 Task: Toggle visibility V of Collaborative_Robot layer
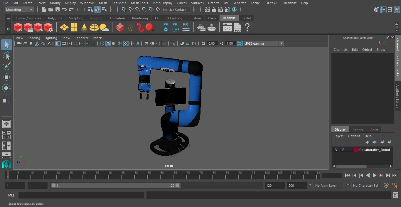[336, 150]
